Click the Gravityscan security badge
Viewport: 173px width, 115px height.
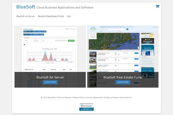click(x=86, y=107)
